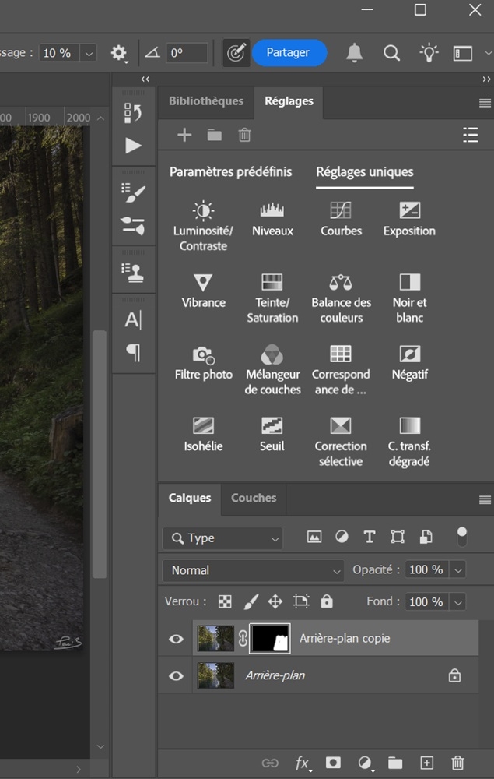
Task: Open the History panel icon
Action: coord(133,113)
